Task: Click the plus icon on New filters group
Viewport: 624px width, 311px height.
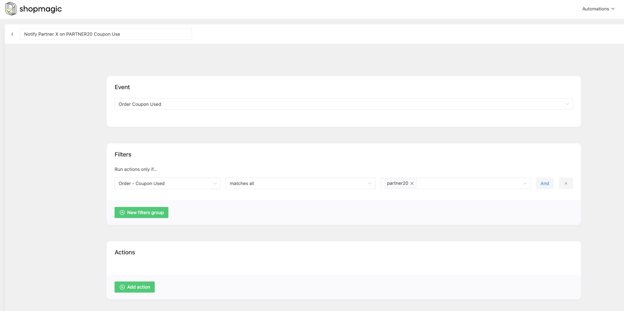Action: pos(122,212)
